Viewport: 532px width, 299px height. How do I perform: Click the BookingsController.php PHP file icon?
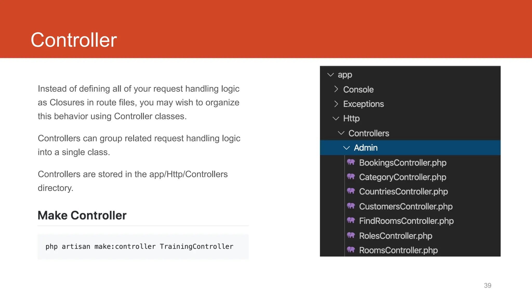click(351, 162)
